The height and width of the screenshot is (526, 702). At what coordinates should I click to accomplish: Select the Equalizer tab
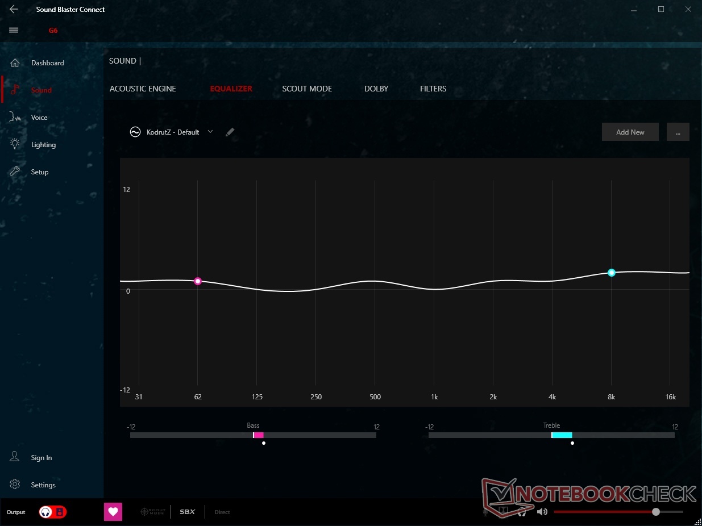coord(231,89)
